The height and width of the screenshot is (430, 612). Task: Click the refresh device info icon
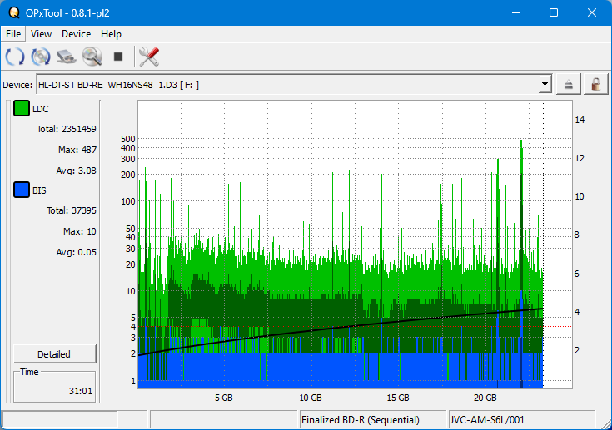[x=15, y=57]
